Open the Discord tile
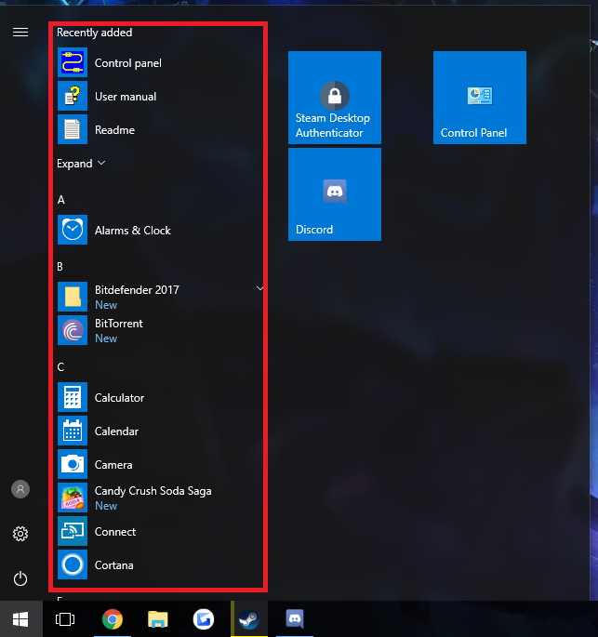Viewport: 598px width, 637px height. coord(335,194)
